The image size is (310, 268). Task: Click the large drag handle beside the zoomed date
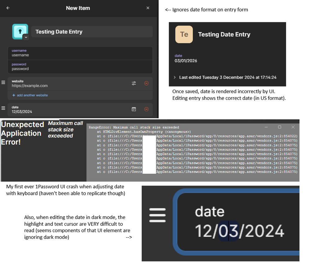(x=157, y=215)
